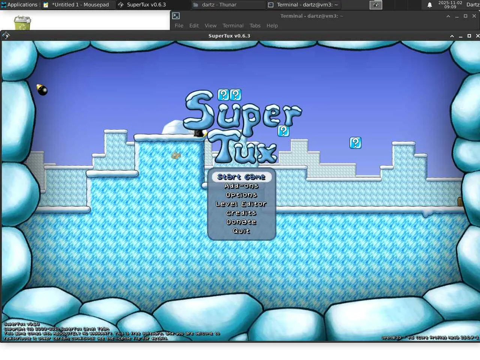Open the notification bell in the panel

[430, 5]
